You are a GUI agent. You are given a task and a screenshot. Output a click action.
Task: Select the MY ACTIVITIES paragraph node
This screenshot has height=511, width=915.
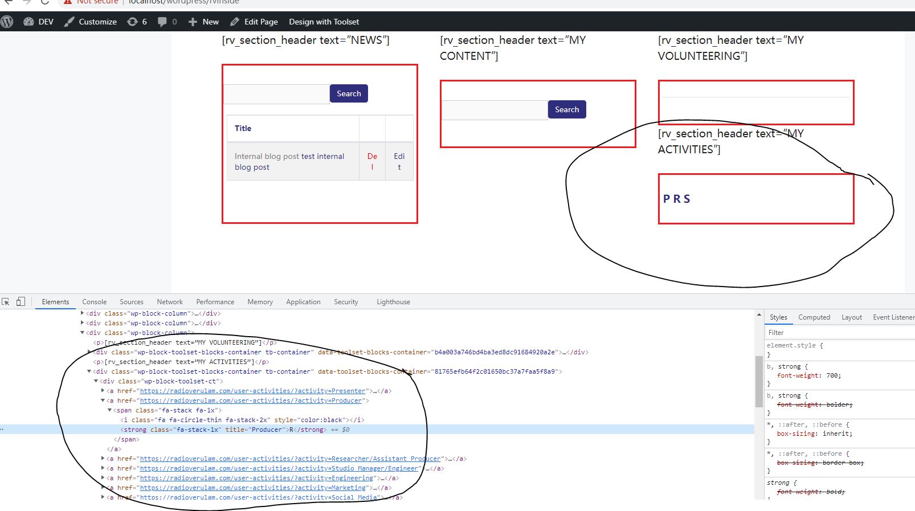[x=181, y=362]
